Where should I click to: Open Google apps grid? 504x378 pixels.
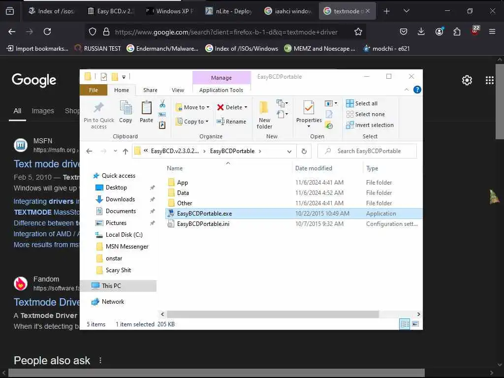coord(490,80)
